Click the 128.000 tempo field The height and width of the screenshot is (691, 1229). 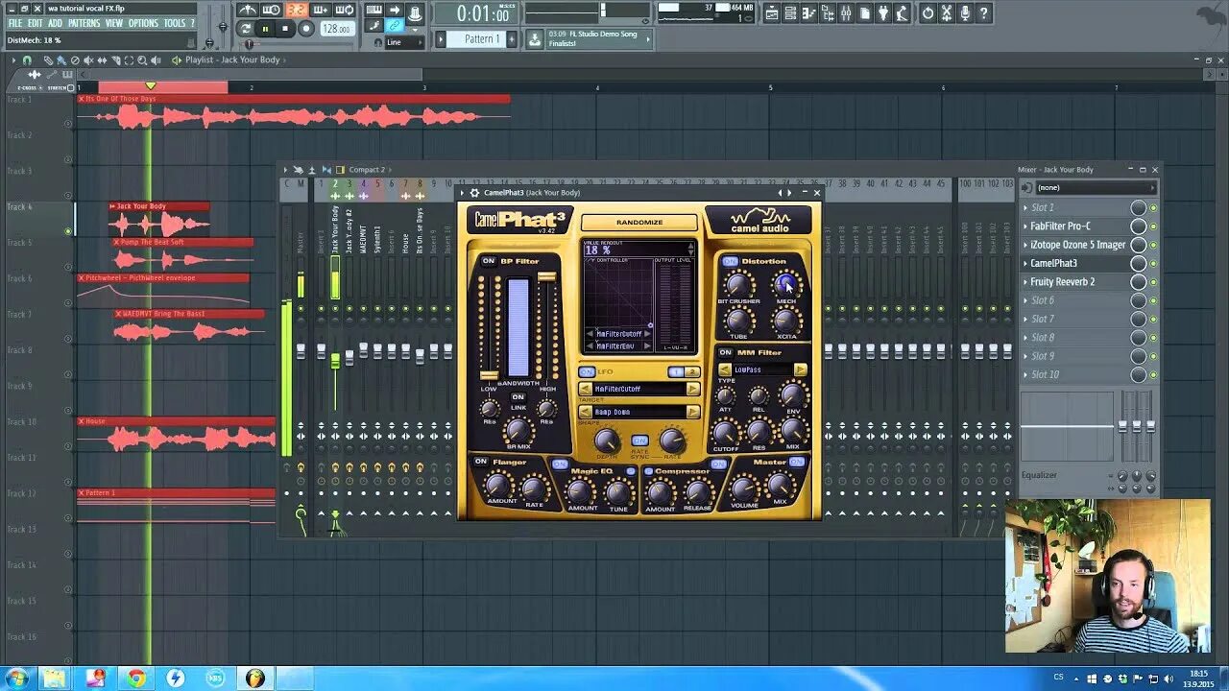point(336,29)
